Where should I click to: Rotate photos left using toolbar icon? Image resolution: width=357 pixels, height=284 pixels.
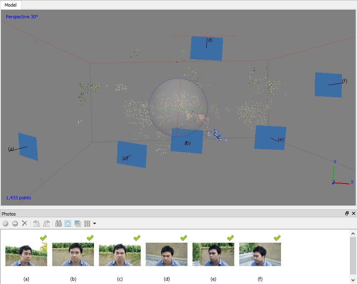(36, 224)
